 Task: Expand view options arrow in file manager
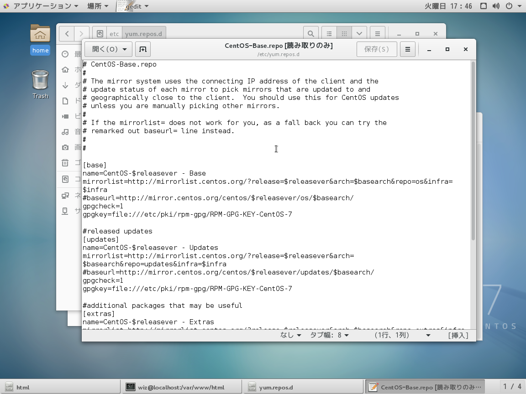pyautogui.click(x=359, y=33)
